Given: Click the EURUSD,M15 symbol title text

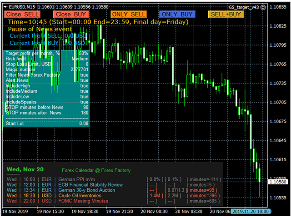Looking at the screenshot, I should click(22, 7).
